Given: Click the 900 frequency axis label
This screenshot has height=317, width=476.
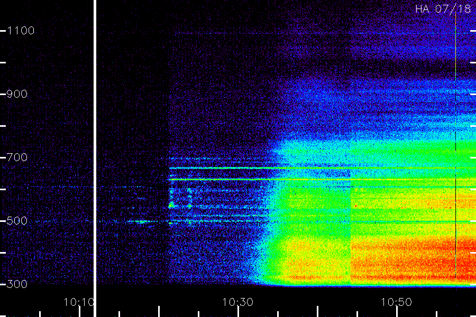Looking at the screenshot, I should [17, 94].
